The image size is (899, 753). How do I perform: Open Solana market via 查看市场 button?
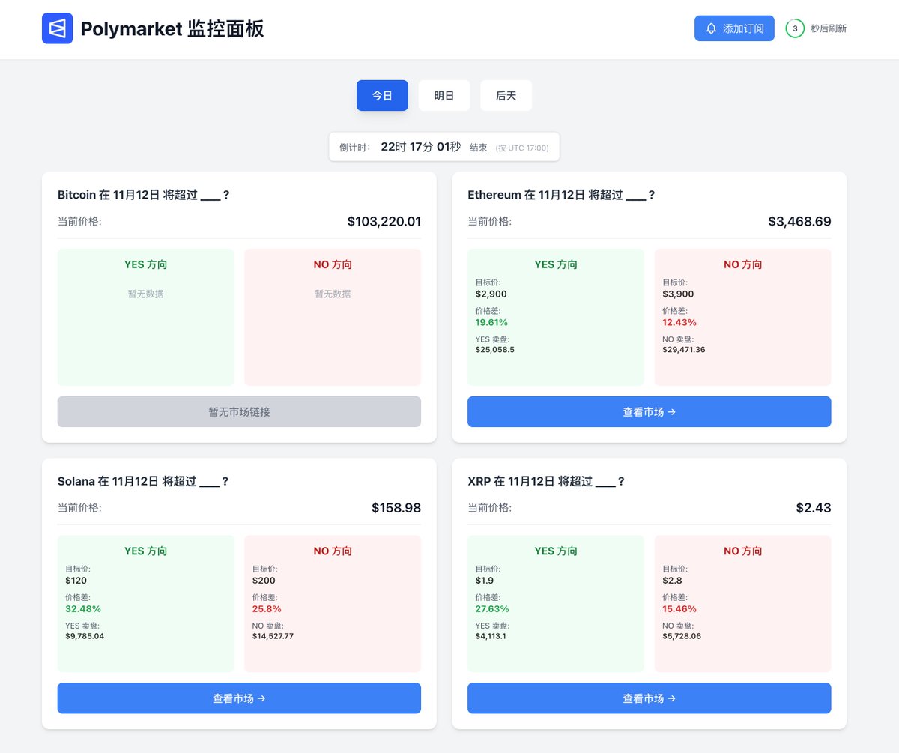coord(239,698)
